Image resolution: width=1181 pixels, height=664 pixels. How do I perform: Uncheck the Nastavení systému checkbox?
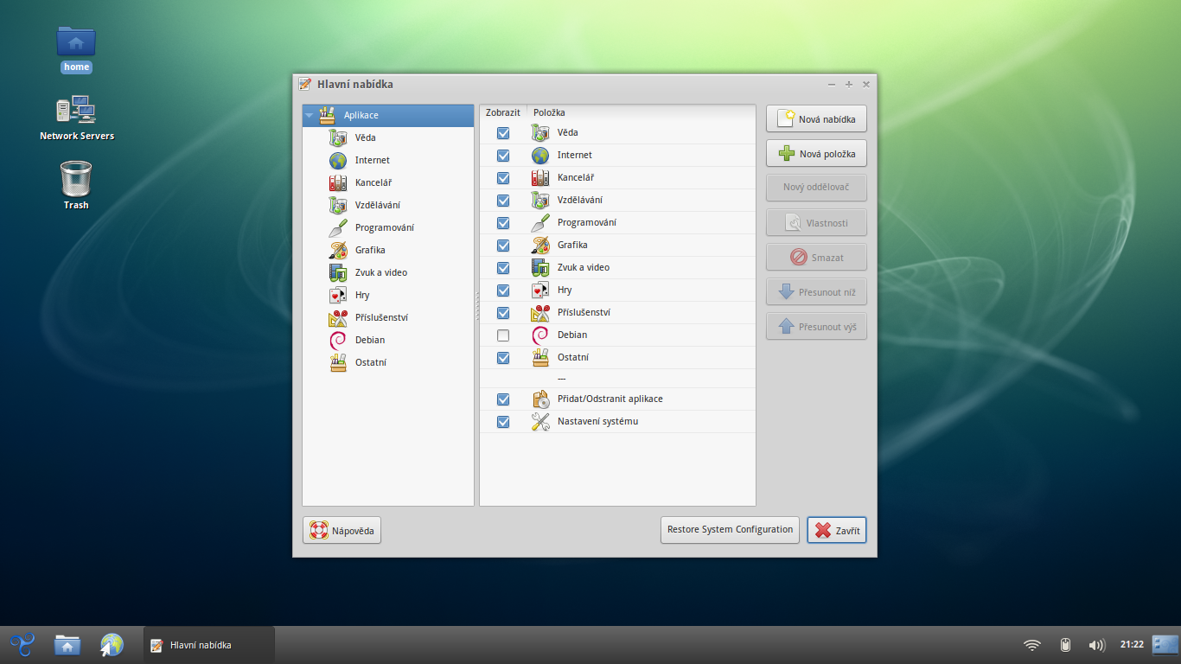[x=503, y=422]
